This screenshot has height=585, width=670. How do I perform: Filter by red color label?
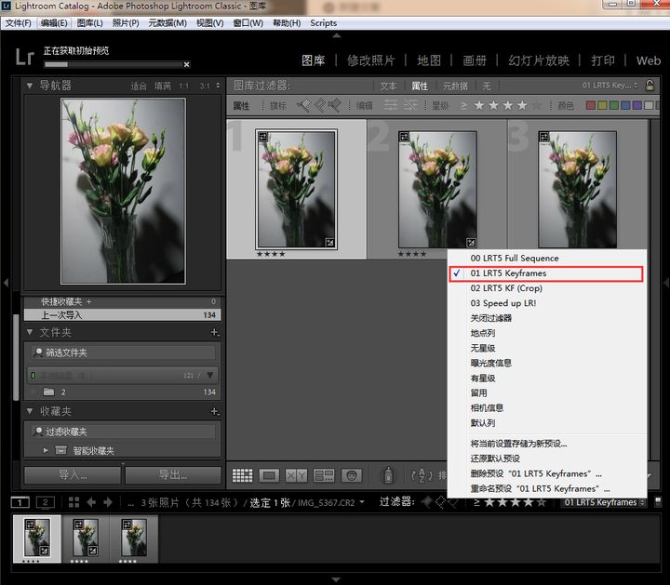tap(591, 105)
